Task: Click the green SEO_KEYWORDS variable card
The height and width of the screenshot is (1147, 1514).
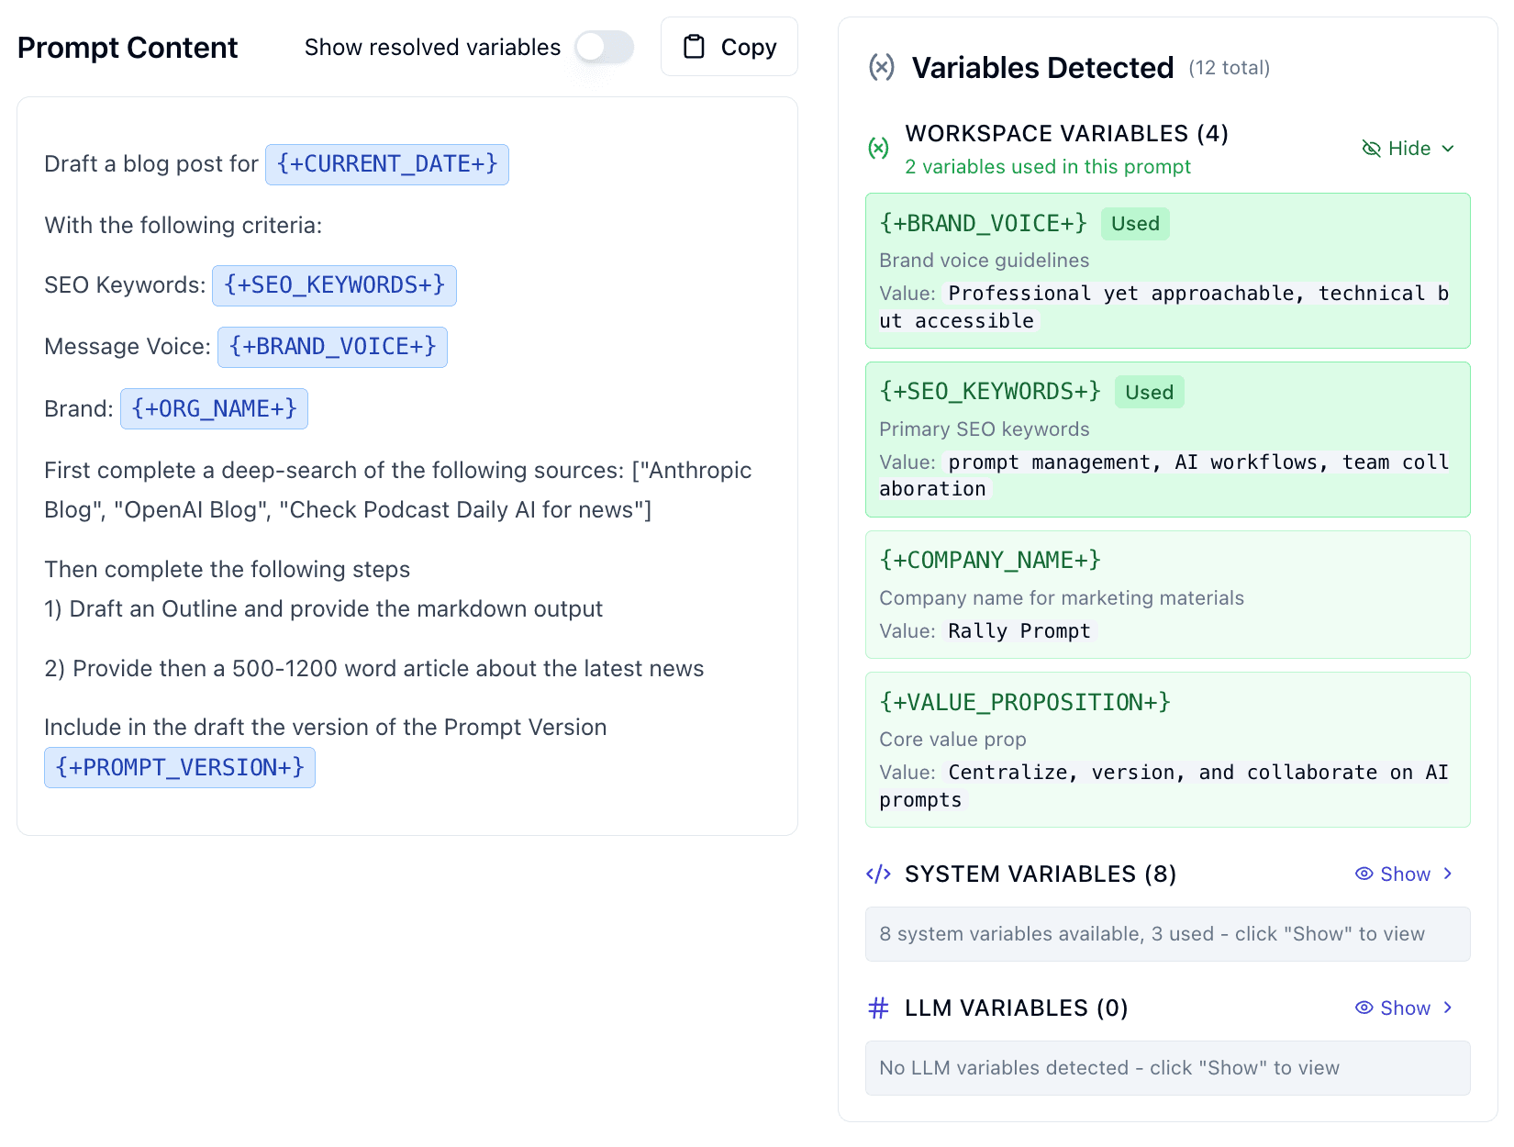Action: coord(1166,439)
